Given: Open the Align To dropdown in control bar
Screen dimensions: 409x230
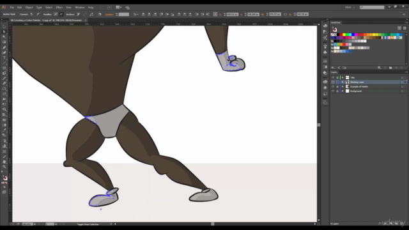Looking at the screenshot, I should tap(135, 14).
